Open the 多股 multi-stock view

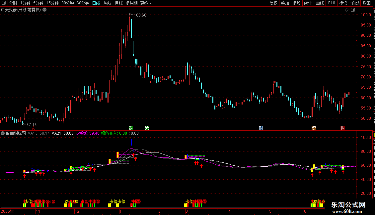click(x=296, y=3)
